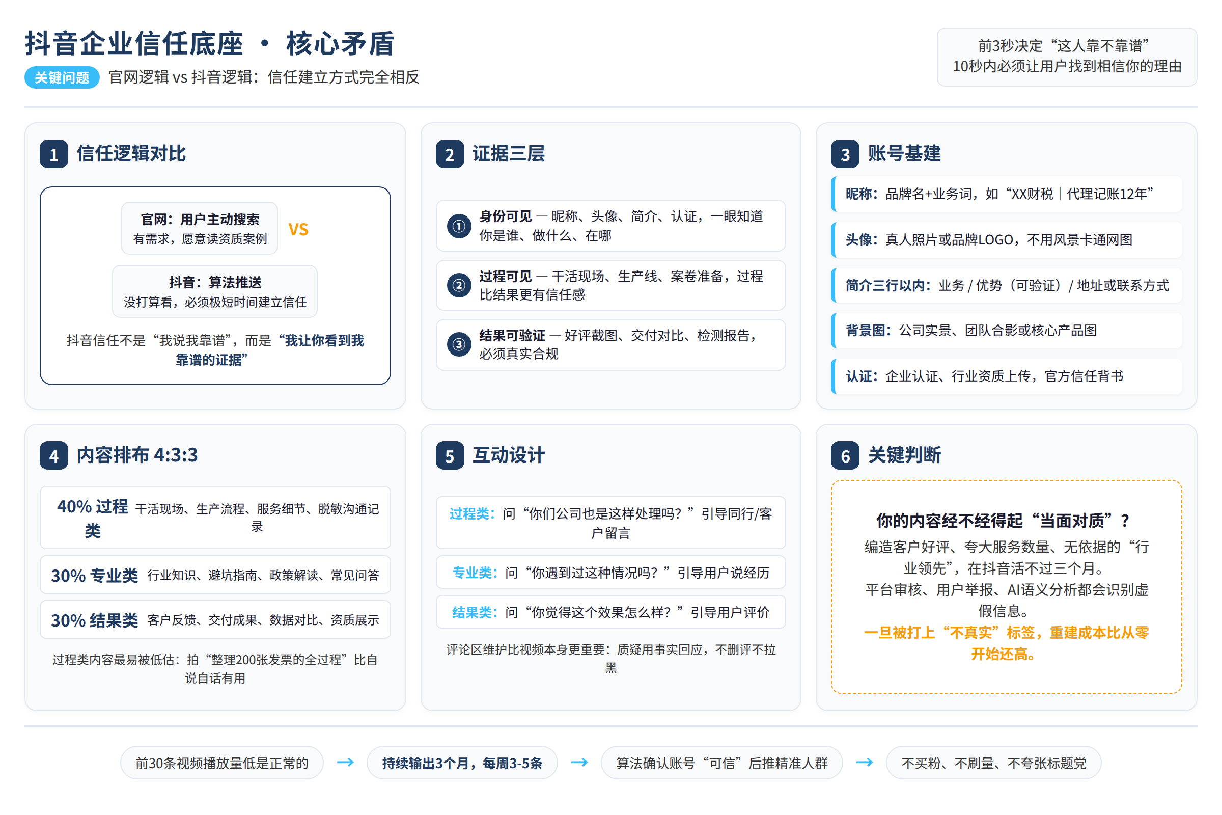The width and height of the screenshot is (1222, 815).
Task: Click circled ③ icon next to 结果可验证
Action: tap(459, 345)
